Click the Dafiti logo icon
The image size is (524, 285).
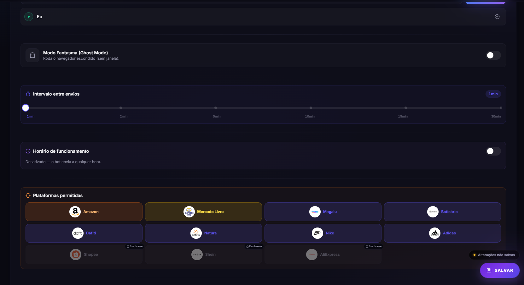coord(78,233)
